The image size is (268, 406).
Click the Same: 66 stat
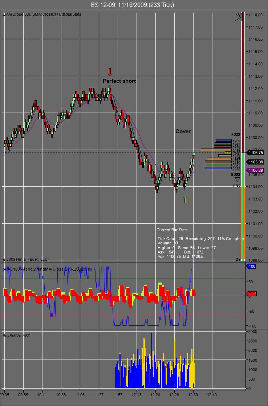coord(186,248)
